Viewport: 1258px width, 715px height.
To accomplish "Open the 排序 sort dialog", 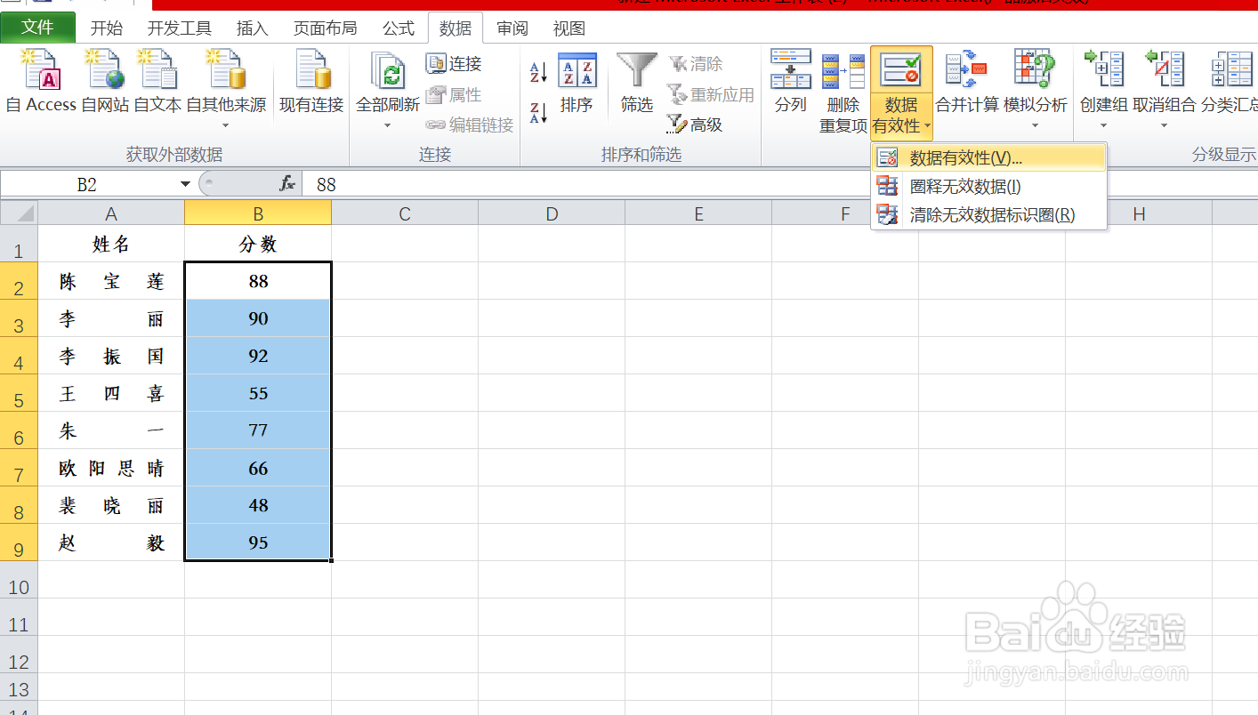I will point(577,84).
